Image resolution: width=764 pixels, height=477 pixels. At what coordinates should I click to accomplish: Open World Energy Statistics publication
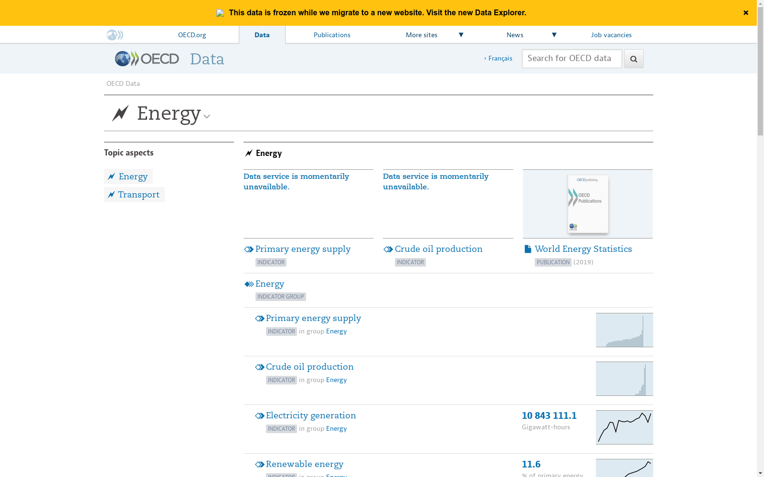583,249
